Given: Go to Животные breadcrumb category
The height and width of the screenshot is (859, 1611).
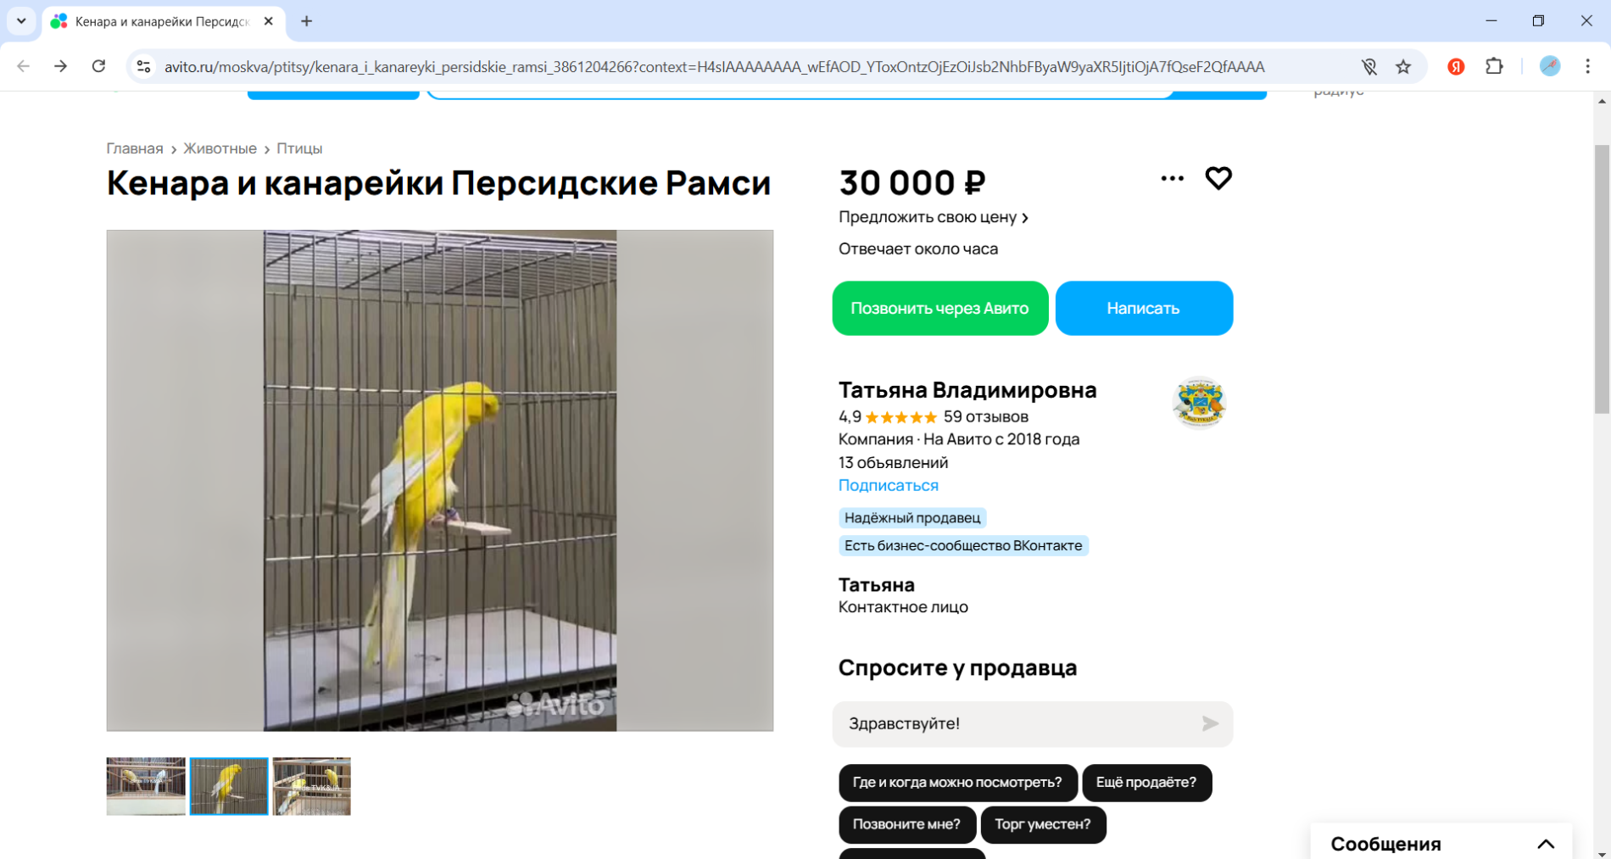Looking at the screenshot, I should pyautogui.click(x=220, y=148).
